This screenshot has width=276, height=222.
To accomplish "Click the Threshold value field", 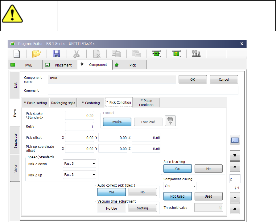I will click(208, 208).
